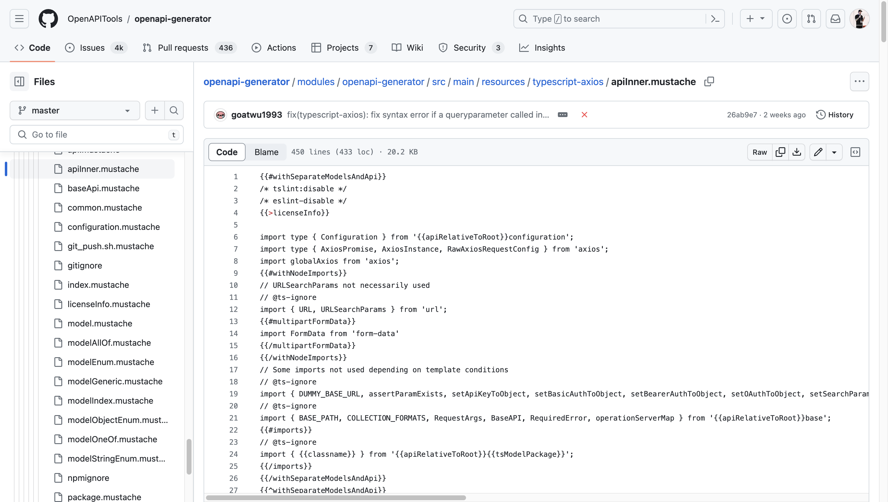Open goatwu1993 avatar
The height and width of the screenshot is (502, 888).
coord(220,115)
